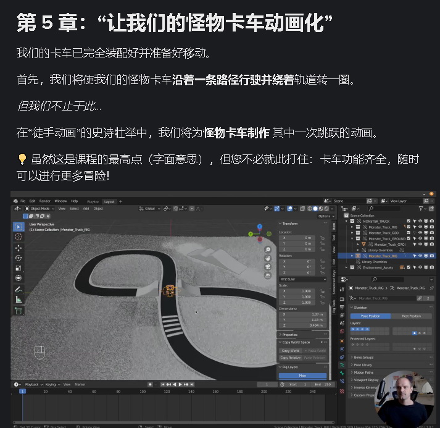Select Pose Position button
Image resolution: width=440 pixels, height=428 pixels.
tap(370, 316)
